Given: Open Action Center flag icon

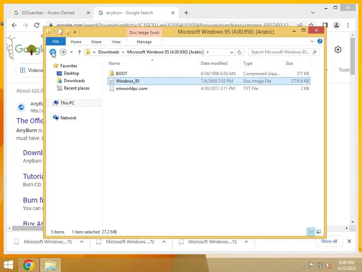Looking at the screenshot, I should [311, 265].
